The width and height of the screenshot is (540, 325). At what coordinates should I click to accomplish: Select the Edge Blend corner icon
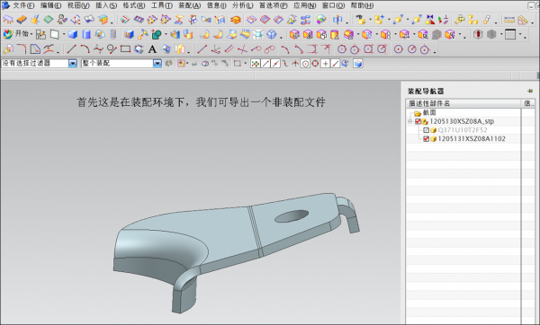point(22,49)
